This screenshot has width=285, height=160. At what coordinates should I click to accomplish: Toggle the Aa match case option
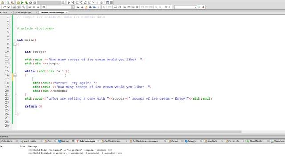click(94, 7)
